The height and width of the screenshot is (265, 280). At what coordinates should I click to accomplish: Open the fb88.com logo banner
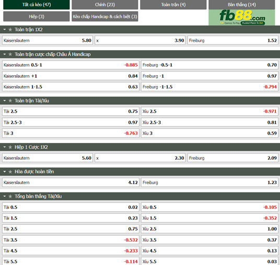[x=242, y=17]
